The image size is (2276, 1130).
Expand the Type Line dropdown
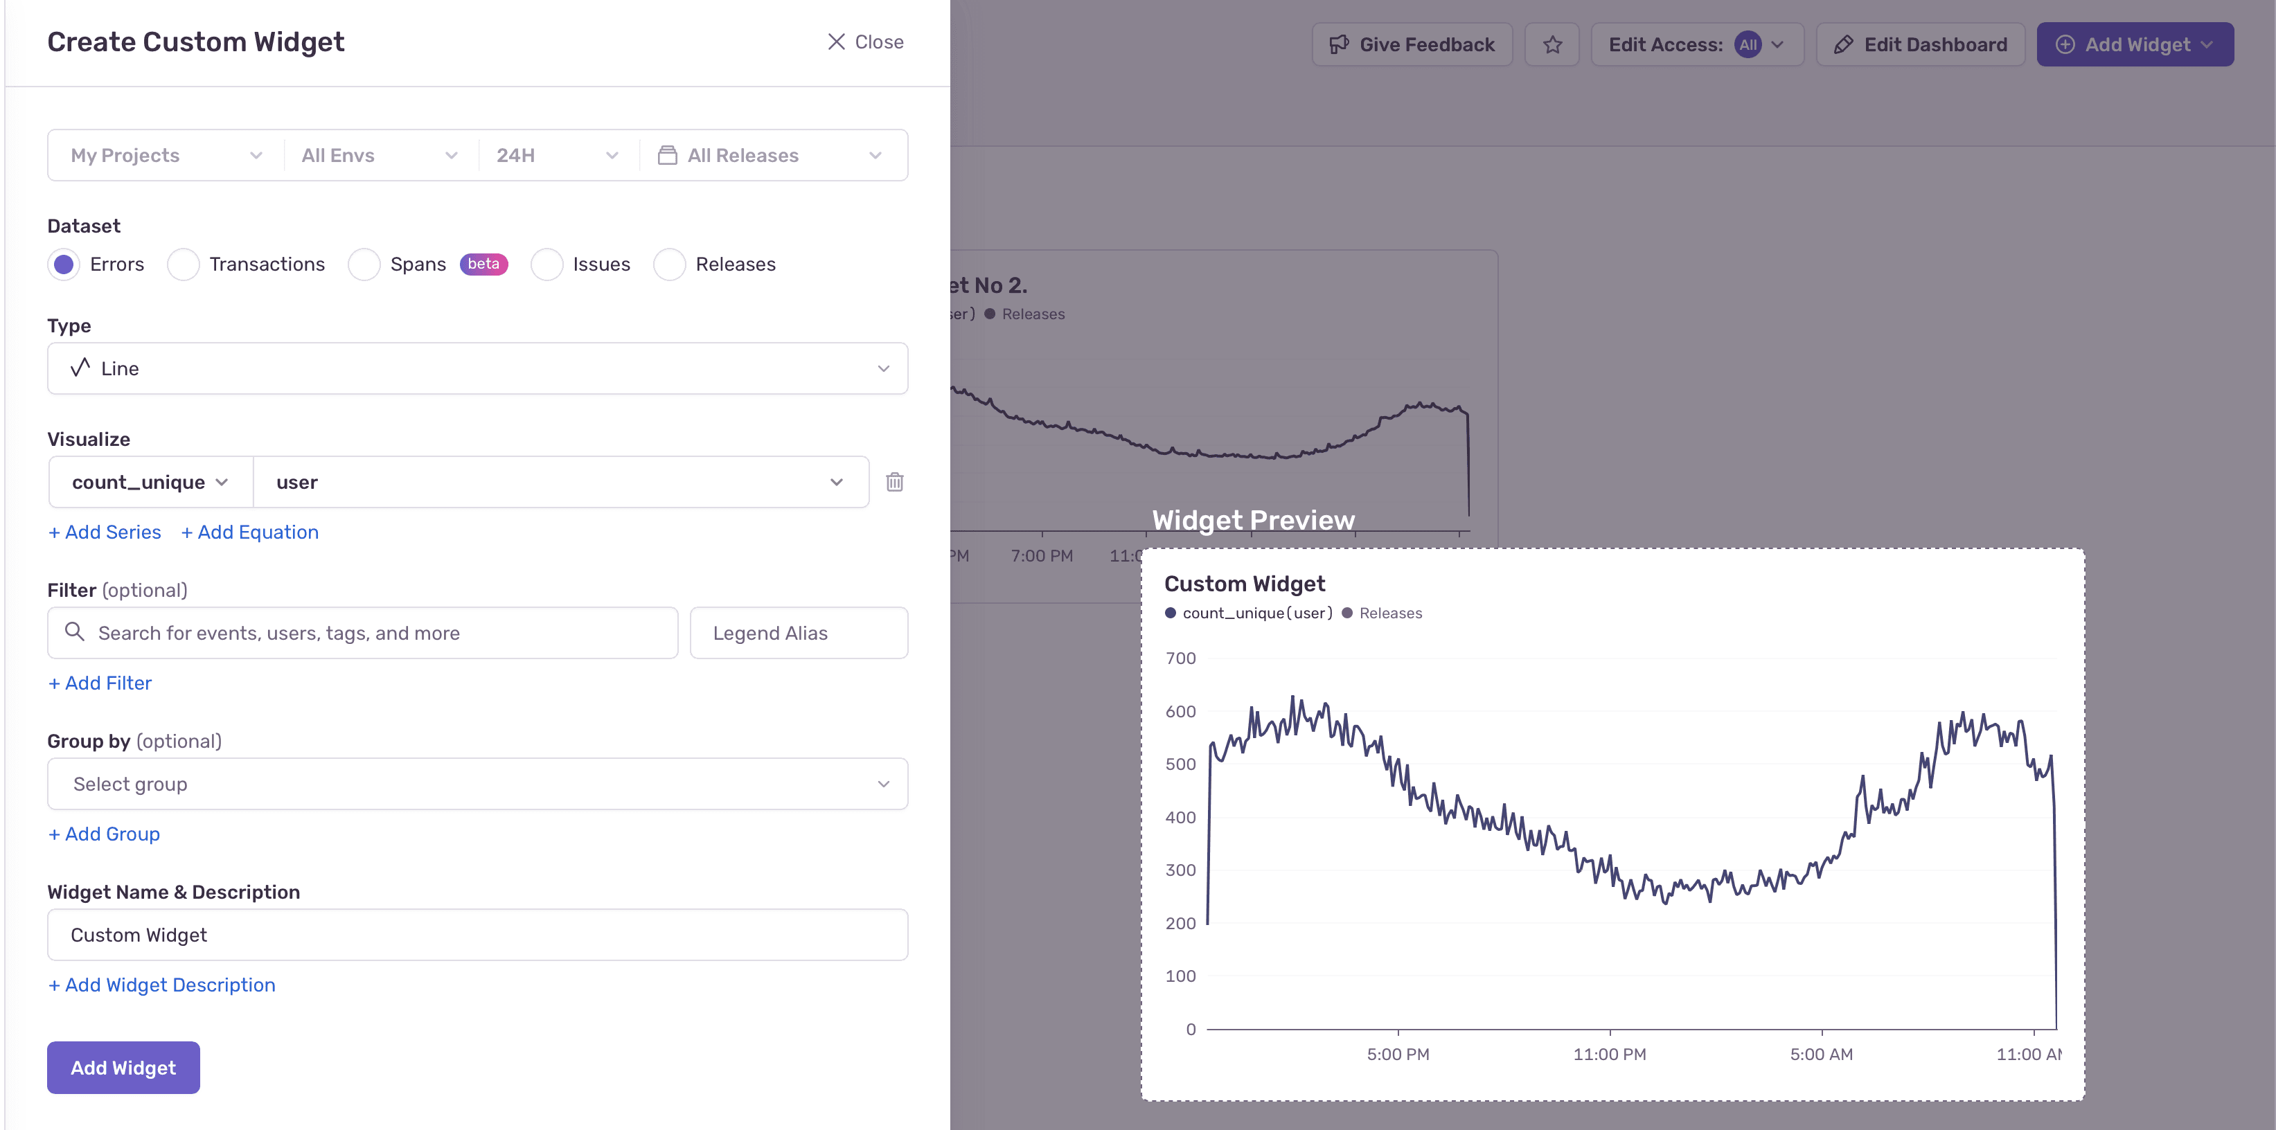[477, 368]
